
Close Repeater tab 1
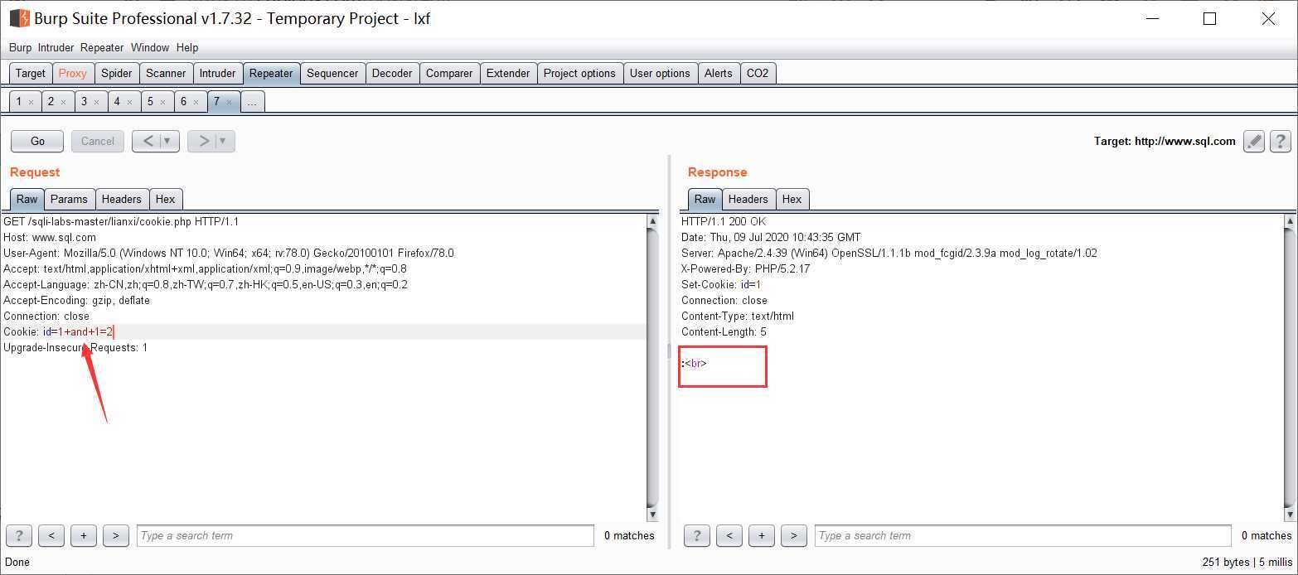[x=31, y=103]
